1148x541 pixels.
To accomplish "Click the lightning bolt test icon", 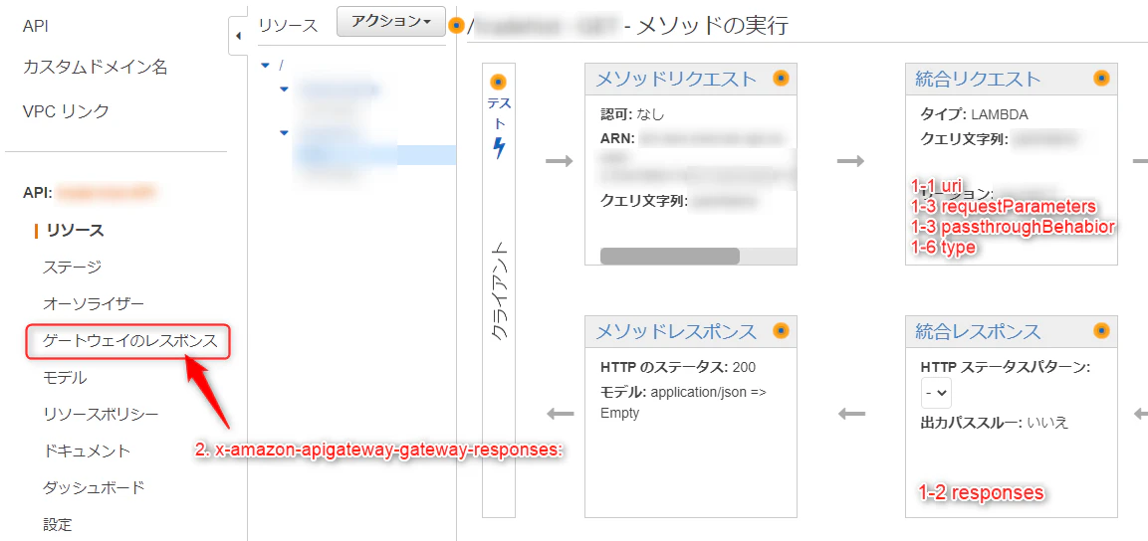I will 499,148.
